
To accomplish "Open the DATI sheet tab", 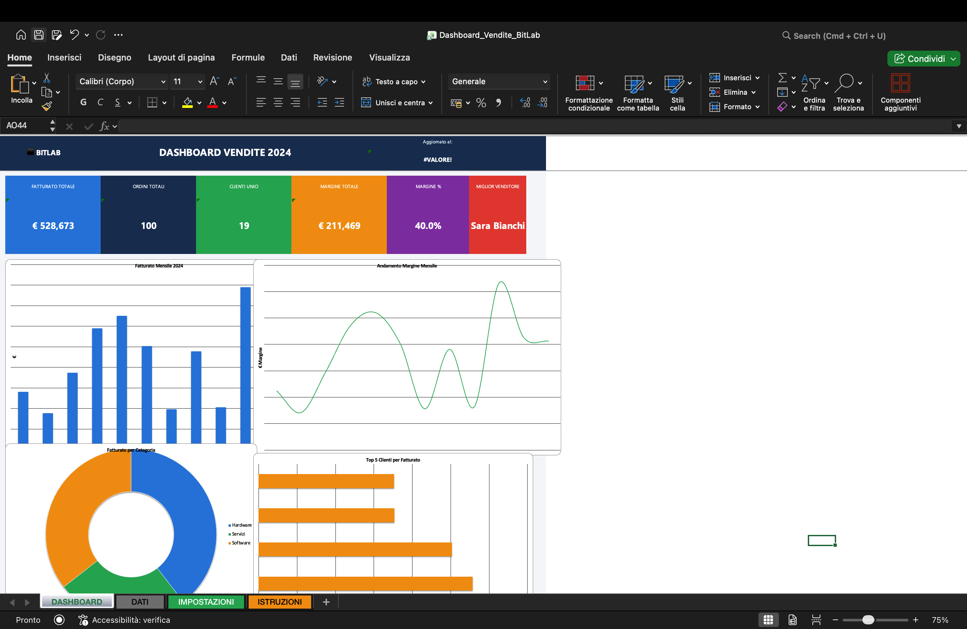I will 140,602.
